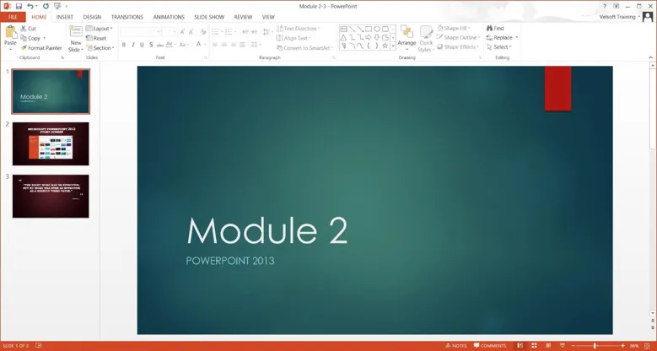The image size is (657, 351).
Task: Expand the Section dropdown
Action: (100, 48)
